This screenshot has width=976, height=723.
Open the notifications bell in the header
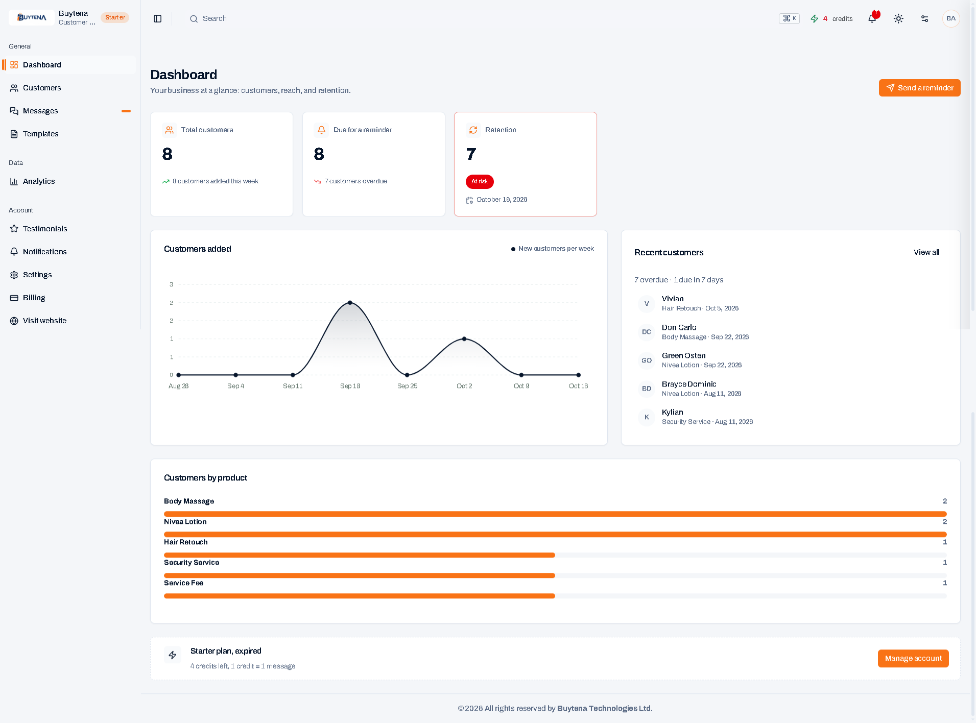coord(872,19)
